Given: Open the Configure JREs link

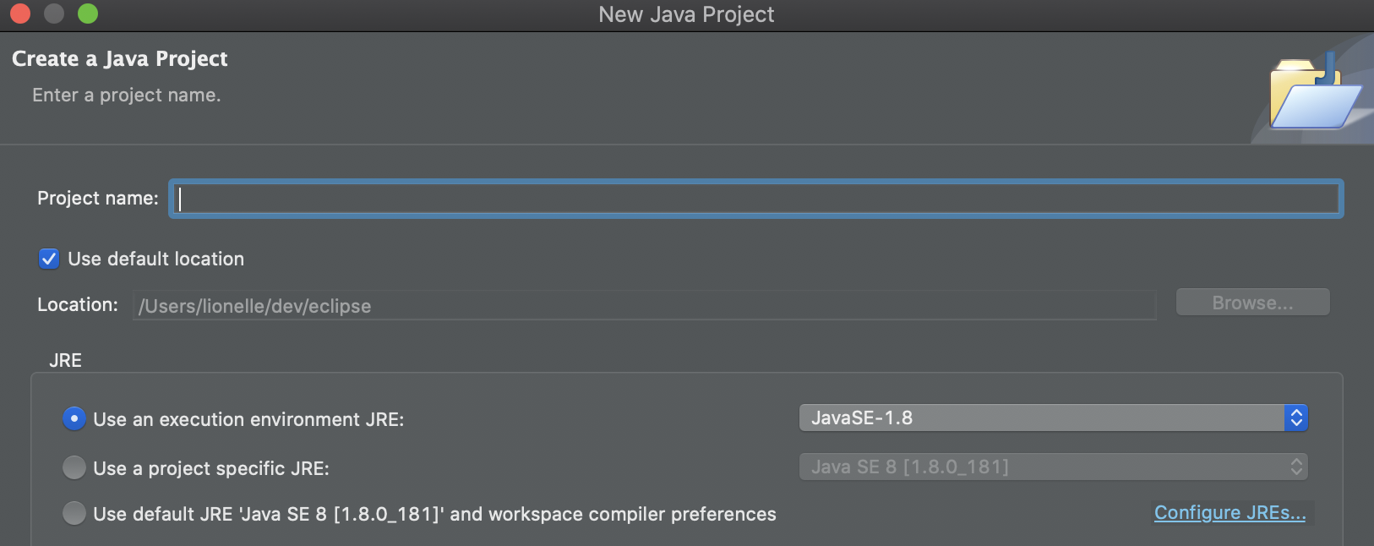Looking at the screenshot, I should click(x=1230, y=513).
